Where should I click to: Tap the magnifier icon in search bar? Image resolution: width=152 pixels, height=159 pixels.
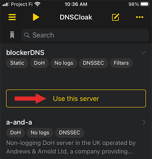(27, 35)
